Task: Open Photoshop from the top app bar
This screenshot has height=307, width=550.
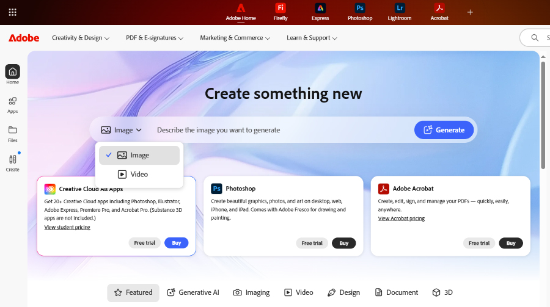Action: coord(360,12)
